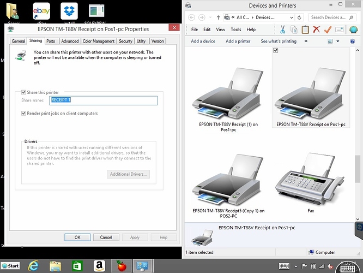Refresh the Devices and Printers view
The height and width of the screenshot is (273, 363).
coord(299,17)
